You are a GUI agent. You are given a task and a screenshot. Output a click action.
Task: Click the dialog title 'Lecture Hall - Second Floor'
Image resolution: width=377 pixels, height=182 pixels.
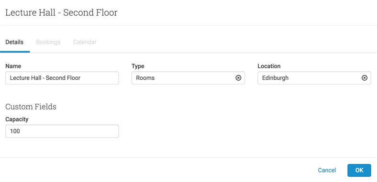[61, 12]
